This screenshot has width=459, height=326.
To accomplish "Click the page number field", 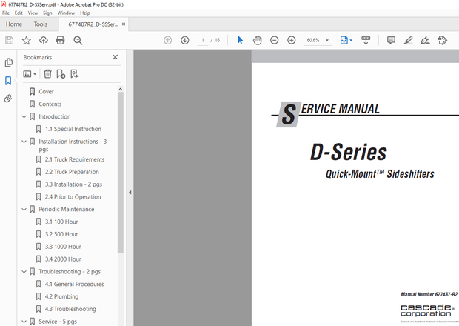I will pyautogui.click(x=203, y=40).
